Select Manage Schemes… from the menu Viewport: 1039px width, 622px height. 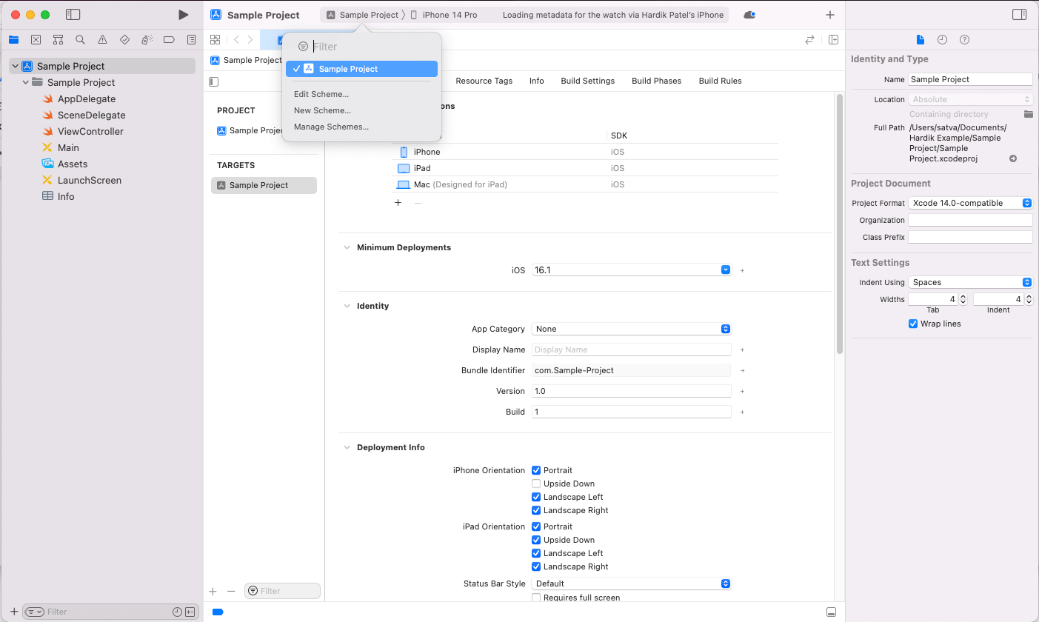point(331,127)
